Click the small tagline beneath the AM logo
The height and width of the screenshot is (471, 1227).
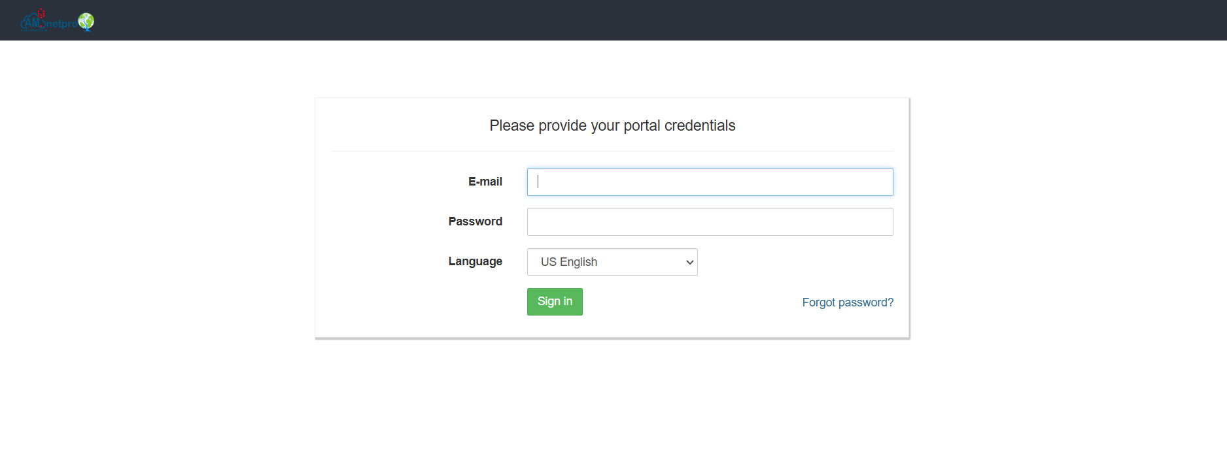pyautogui.click(x=34, y=30)
